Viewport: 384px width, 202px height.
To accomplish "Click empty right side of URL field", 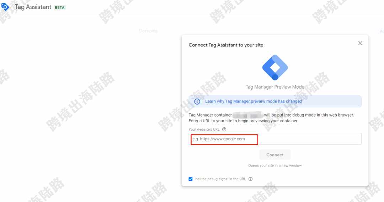I will (310, 139).
